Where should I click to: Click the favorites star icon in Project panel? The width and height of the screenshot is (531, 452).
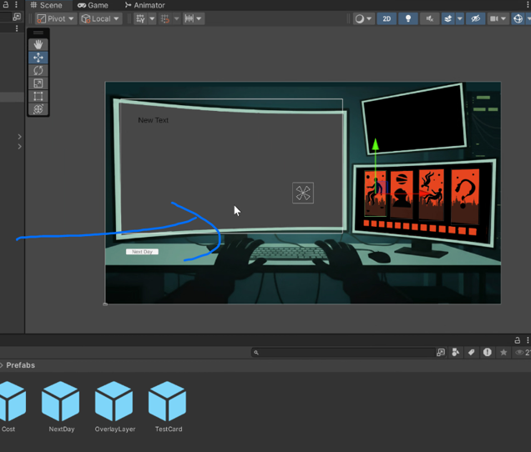coord(503,353)
